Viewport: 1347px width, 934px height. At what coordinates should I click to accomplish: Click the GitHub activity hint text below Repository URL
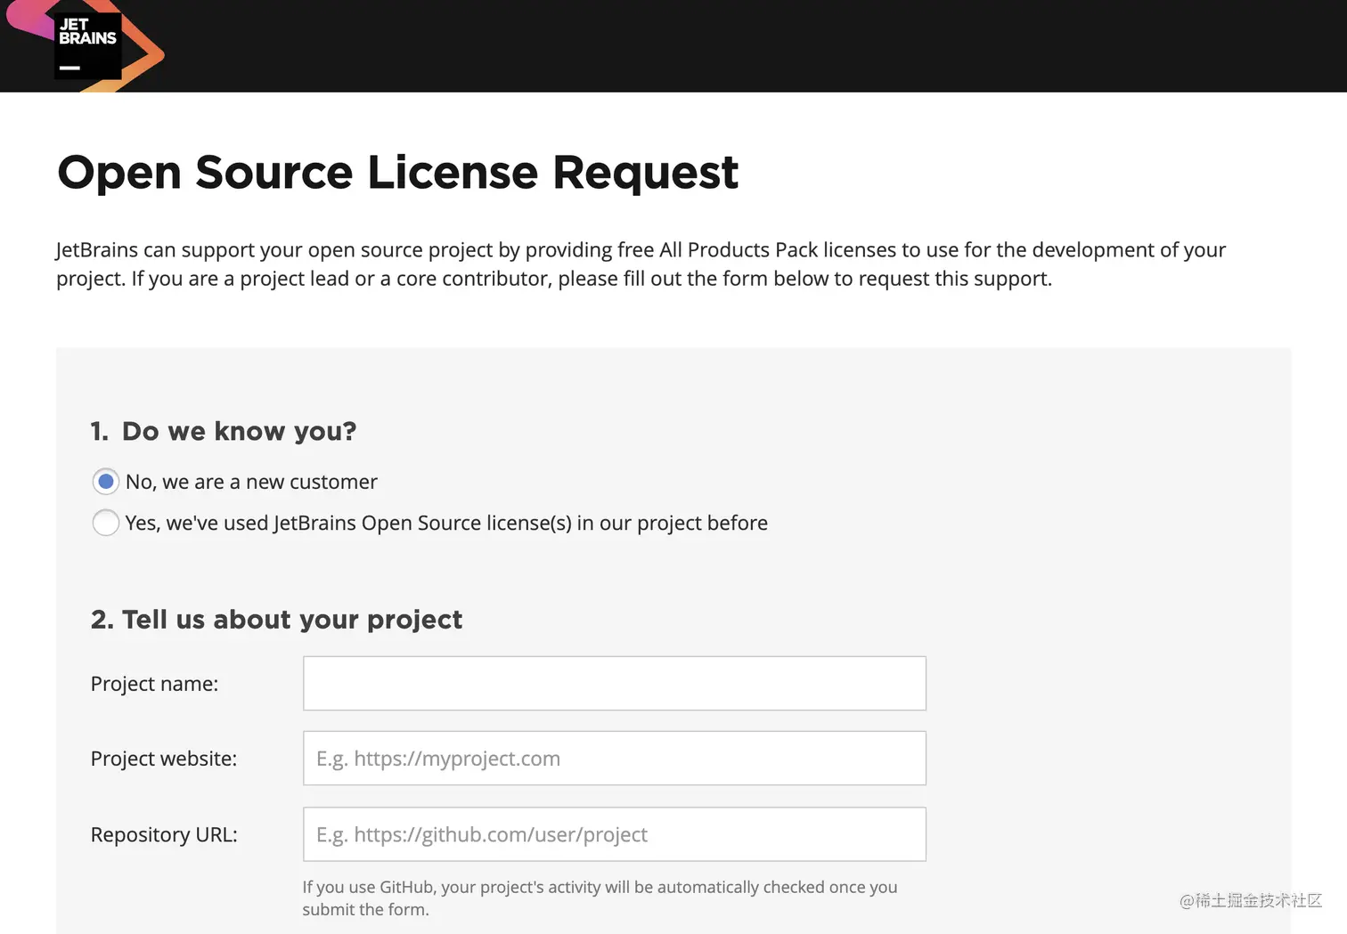(600, 897)
